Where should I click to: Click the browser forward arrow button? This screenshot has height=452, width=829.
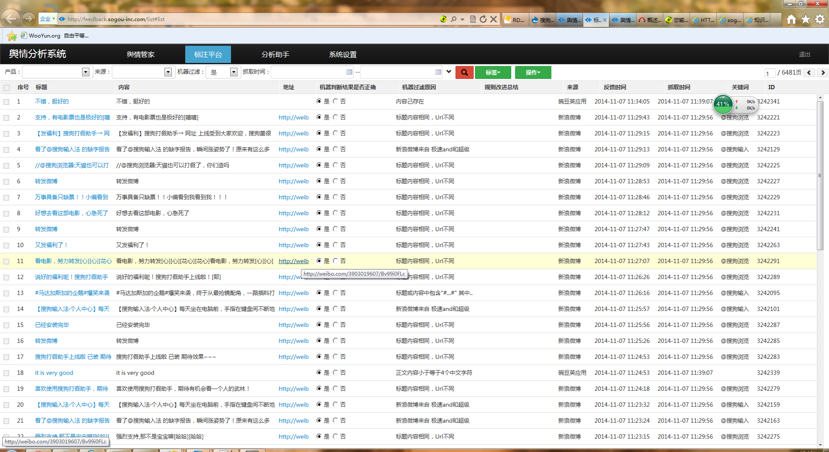pos(28,19)
